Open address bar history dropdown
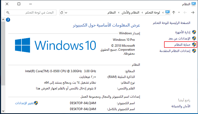Viewport: 198px width, 114px height. pos(66,12)
